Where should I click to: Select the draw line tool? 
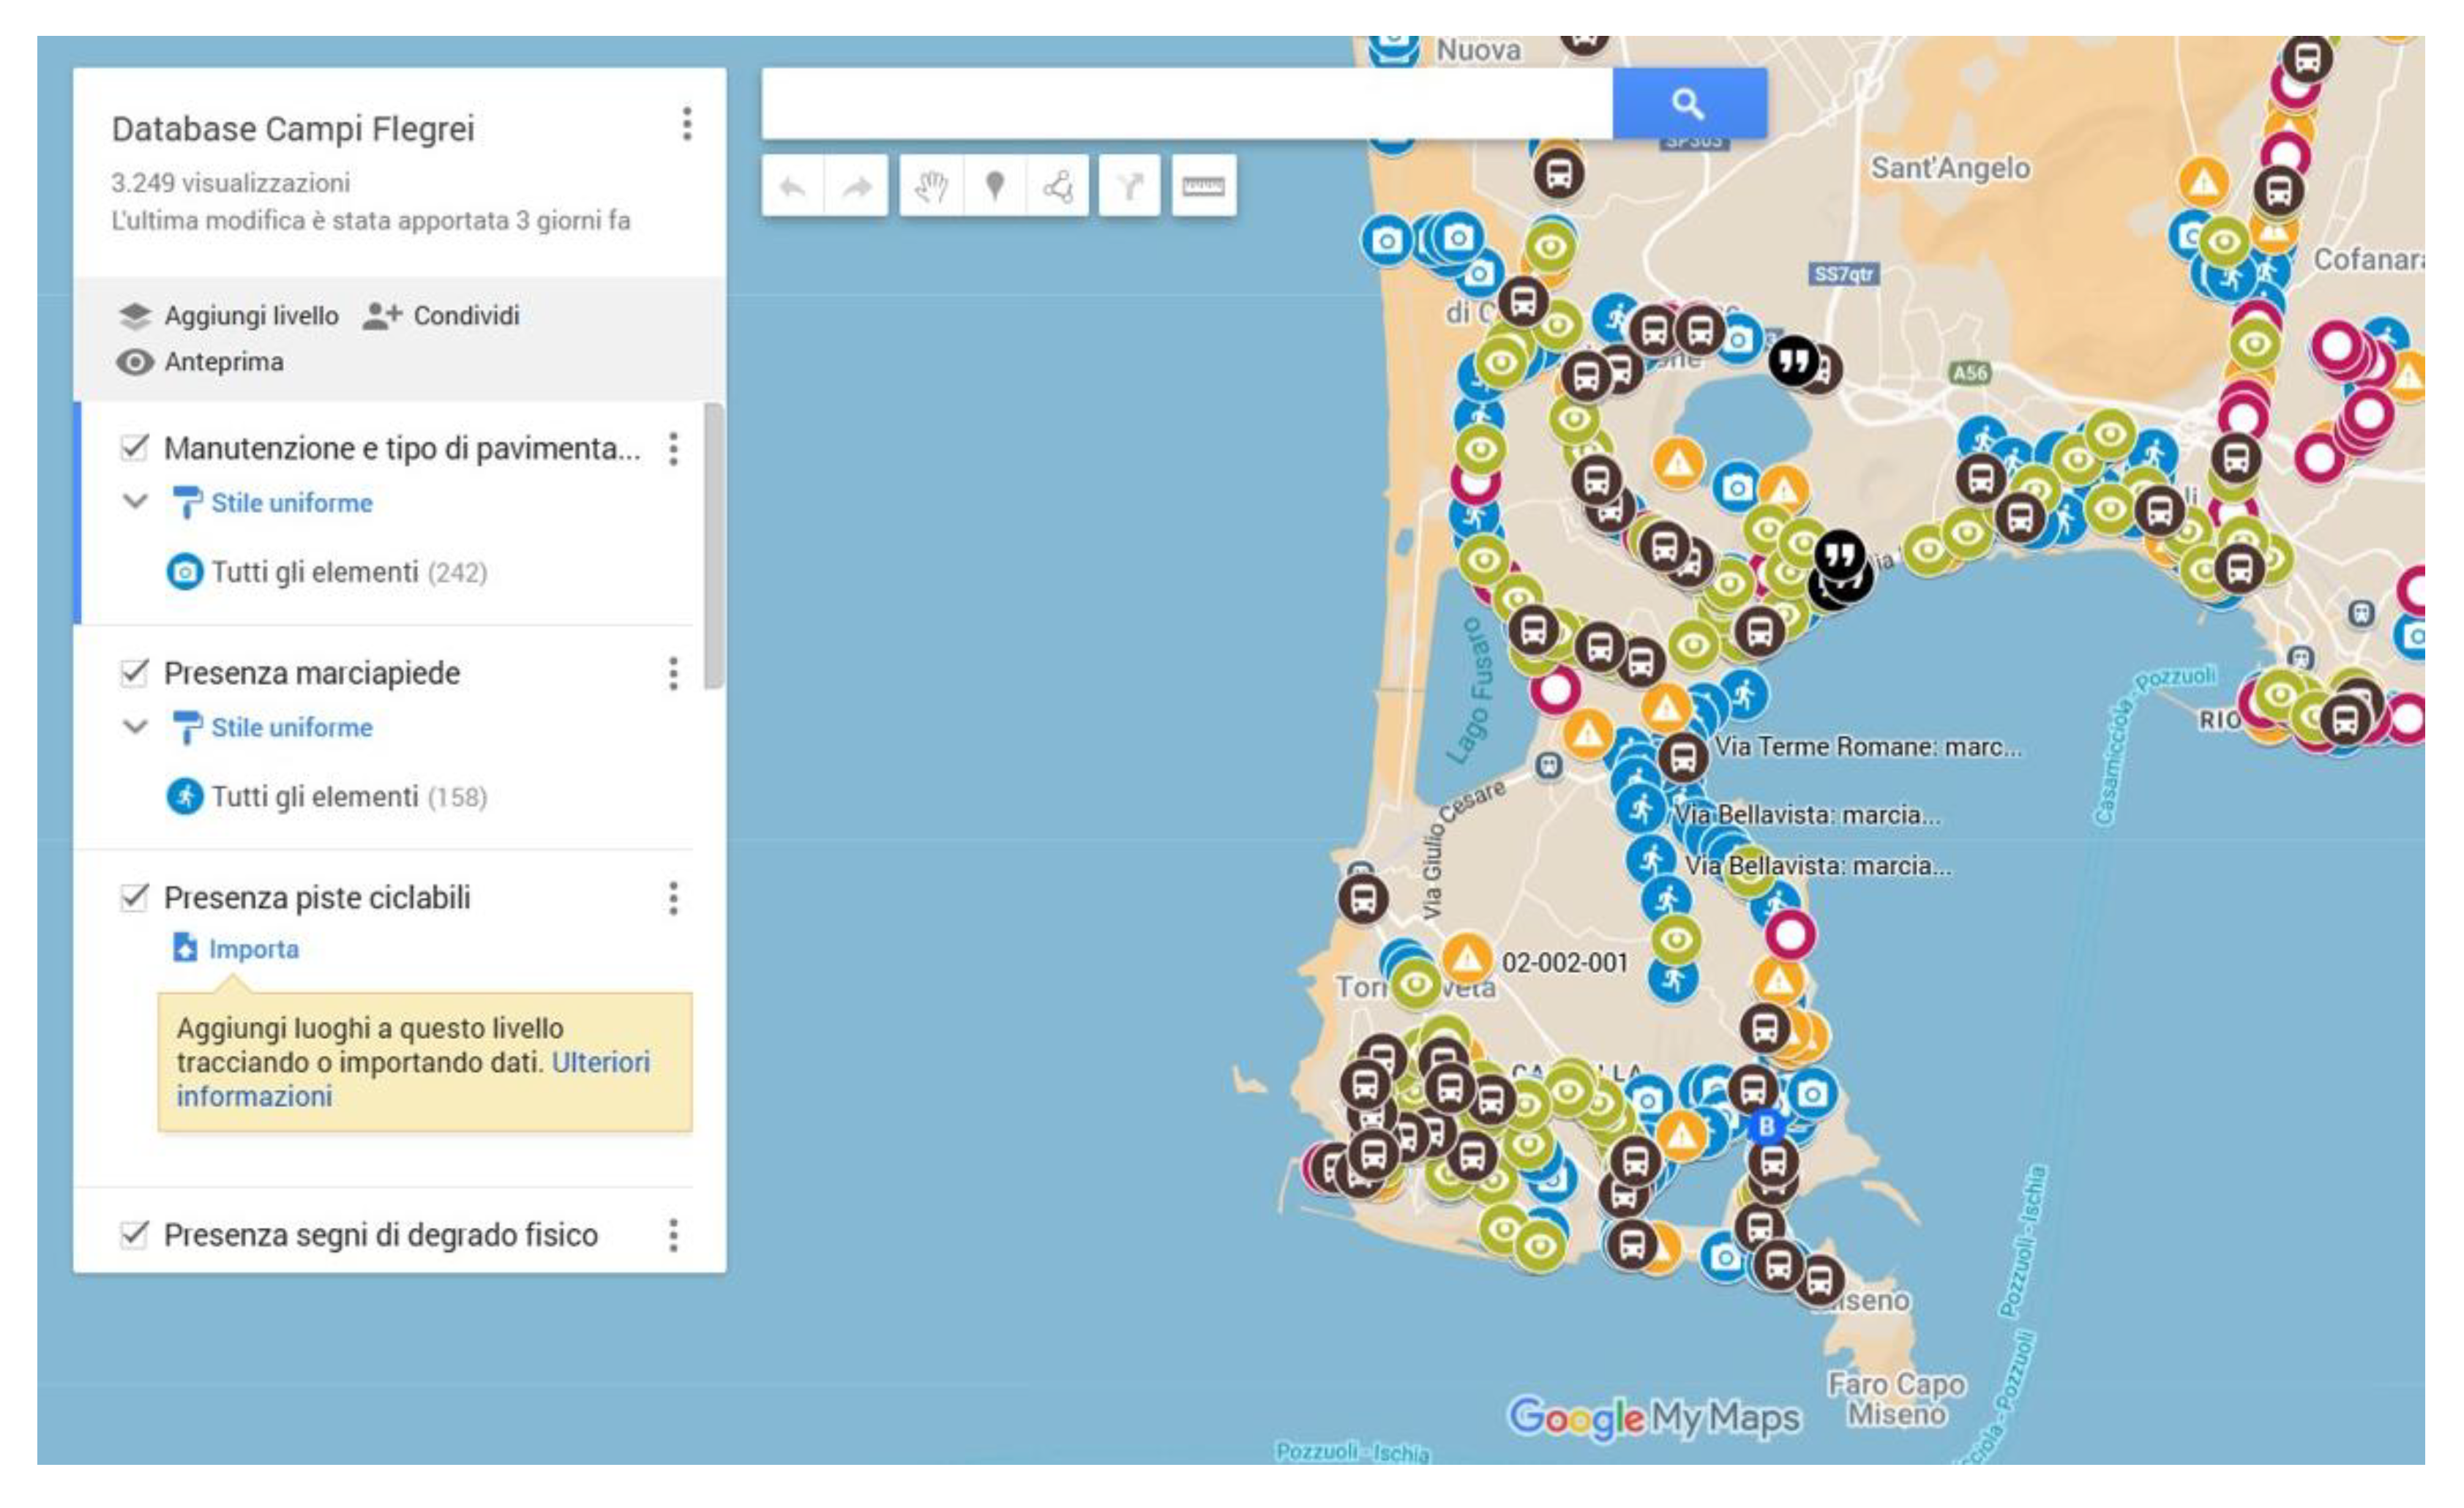pos(1058,186)
